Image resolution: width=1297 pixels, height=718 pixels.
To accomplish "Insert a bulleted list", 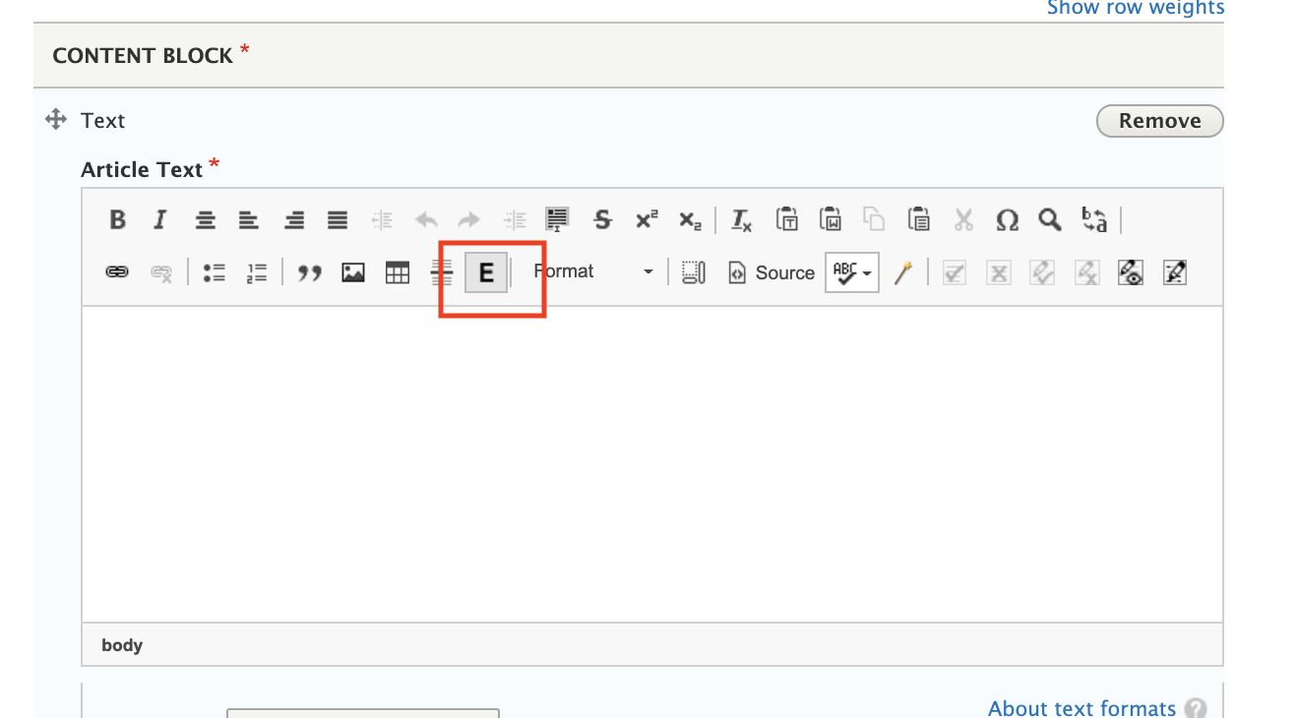I will [x=214, y=272].
